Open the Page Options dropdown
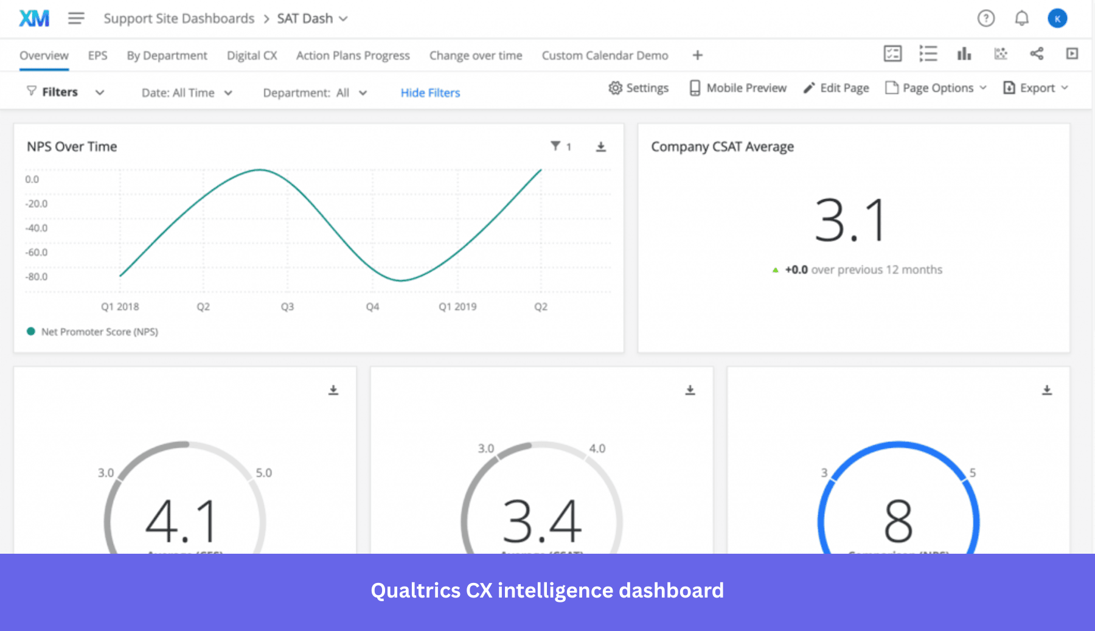Viewport: 1095px width, 631px height. (936, 88)
